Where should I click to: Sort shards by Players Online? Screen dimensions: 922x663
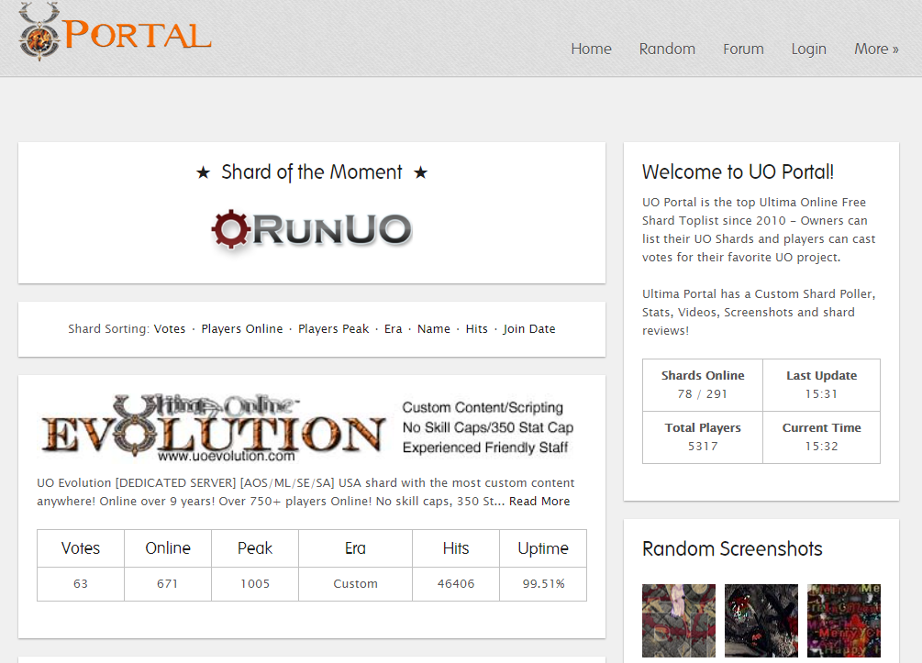pyautogui.click(x=241, y=328)
